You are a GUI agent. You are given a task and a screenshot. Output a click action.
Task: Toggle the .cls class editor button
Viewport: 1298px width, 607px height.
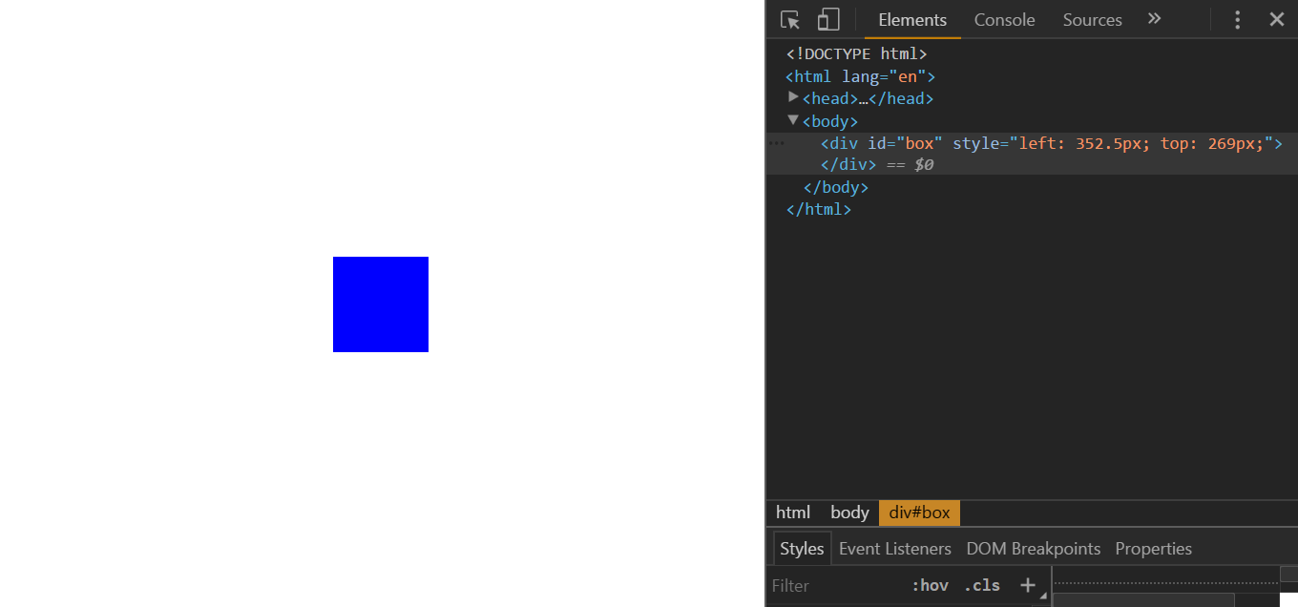[982, 585]
